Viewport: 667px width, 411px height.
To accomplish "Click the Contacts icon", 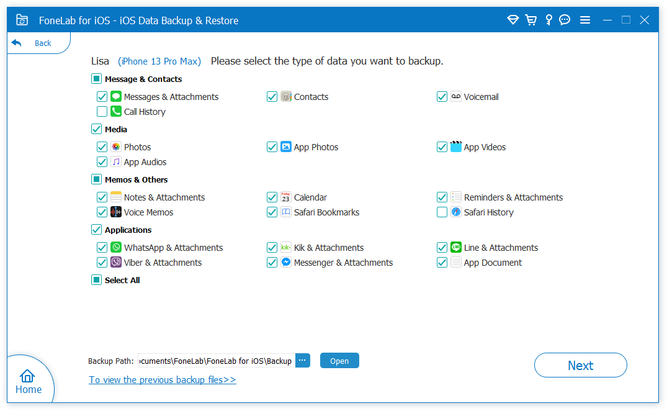I will point(286,97).
